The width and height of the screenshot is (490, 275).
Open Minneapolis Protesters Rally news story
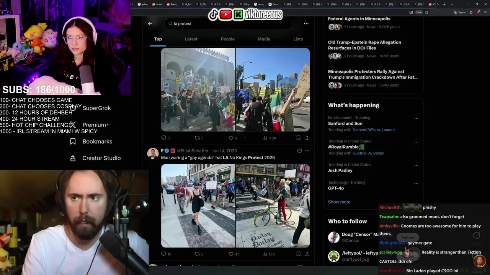(372, 78)
